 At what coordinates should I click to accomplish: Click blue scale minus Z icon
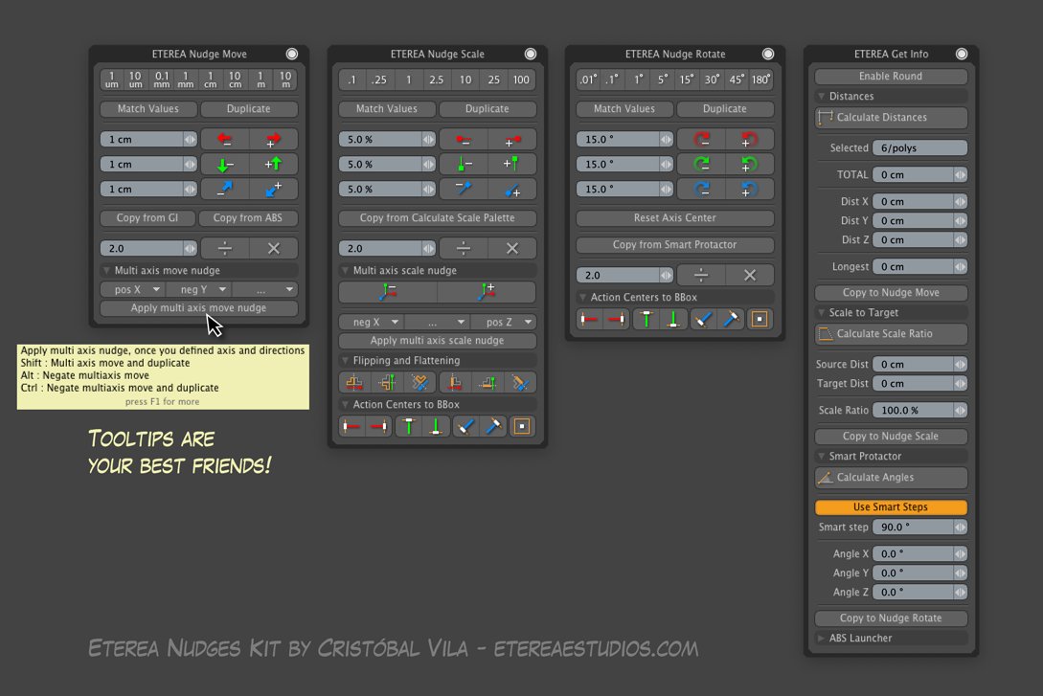464,189
